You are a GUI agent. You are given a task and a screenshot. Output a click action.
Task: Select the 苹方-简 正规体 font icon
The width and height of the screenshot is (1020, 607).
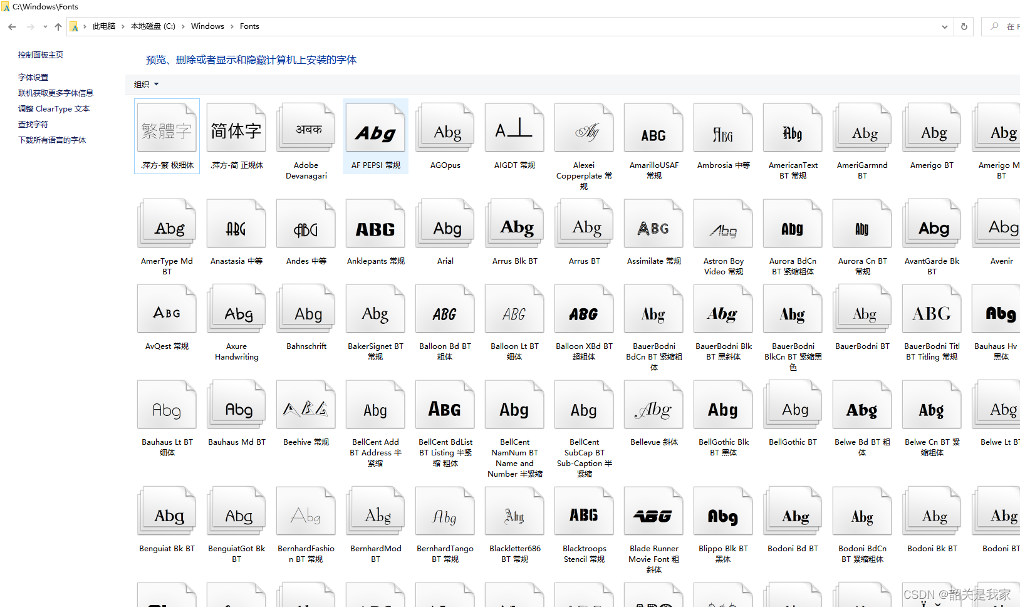236,128
